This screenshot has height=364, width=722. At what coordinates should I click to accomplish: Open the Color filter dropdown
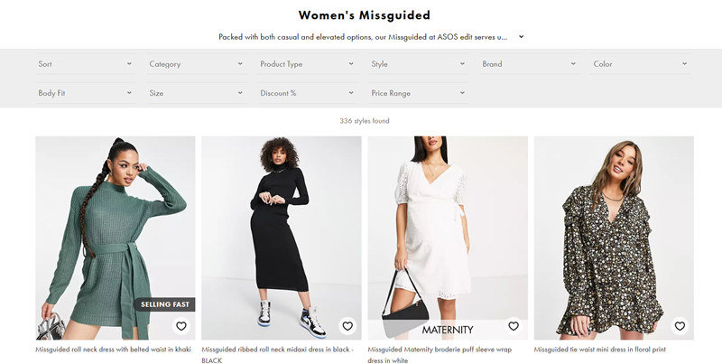[x=640, y=64]
